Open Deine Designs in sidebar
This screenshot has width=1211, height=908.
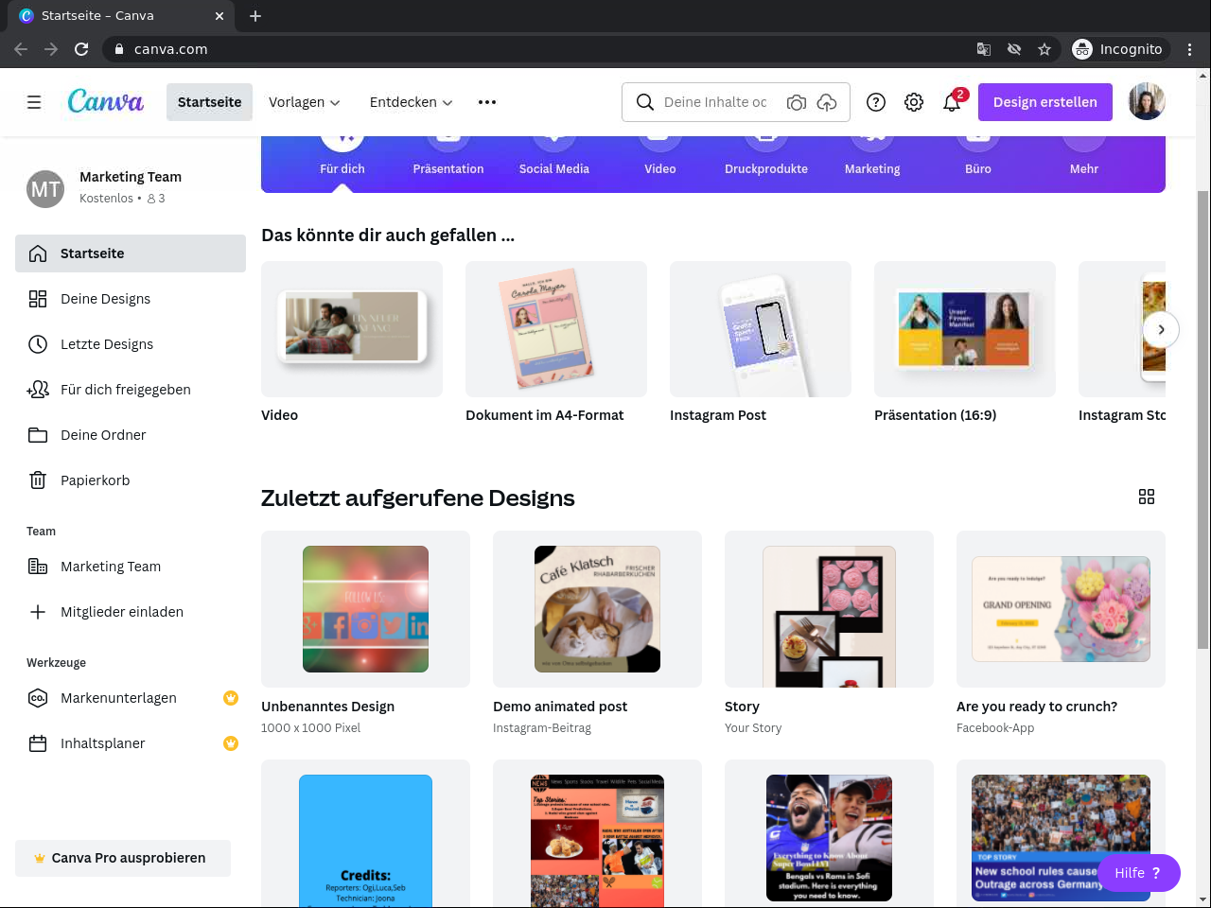[131, 299]
